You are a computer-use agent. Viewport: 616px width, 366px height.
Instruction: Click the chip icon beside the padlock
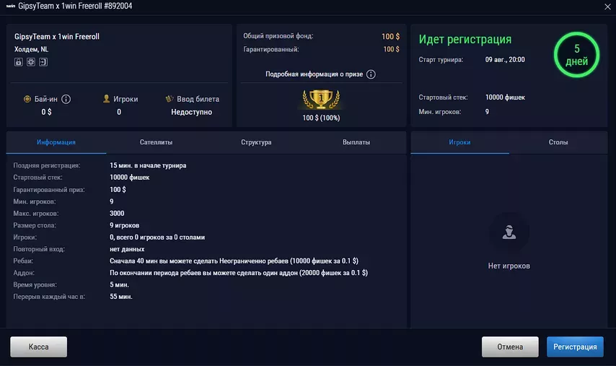30,61
